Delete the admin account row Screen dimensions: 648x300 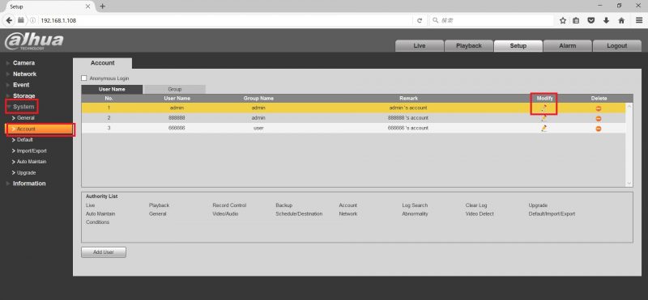point(598,108)
